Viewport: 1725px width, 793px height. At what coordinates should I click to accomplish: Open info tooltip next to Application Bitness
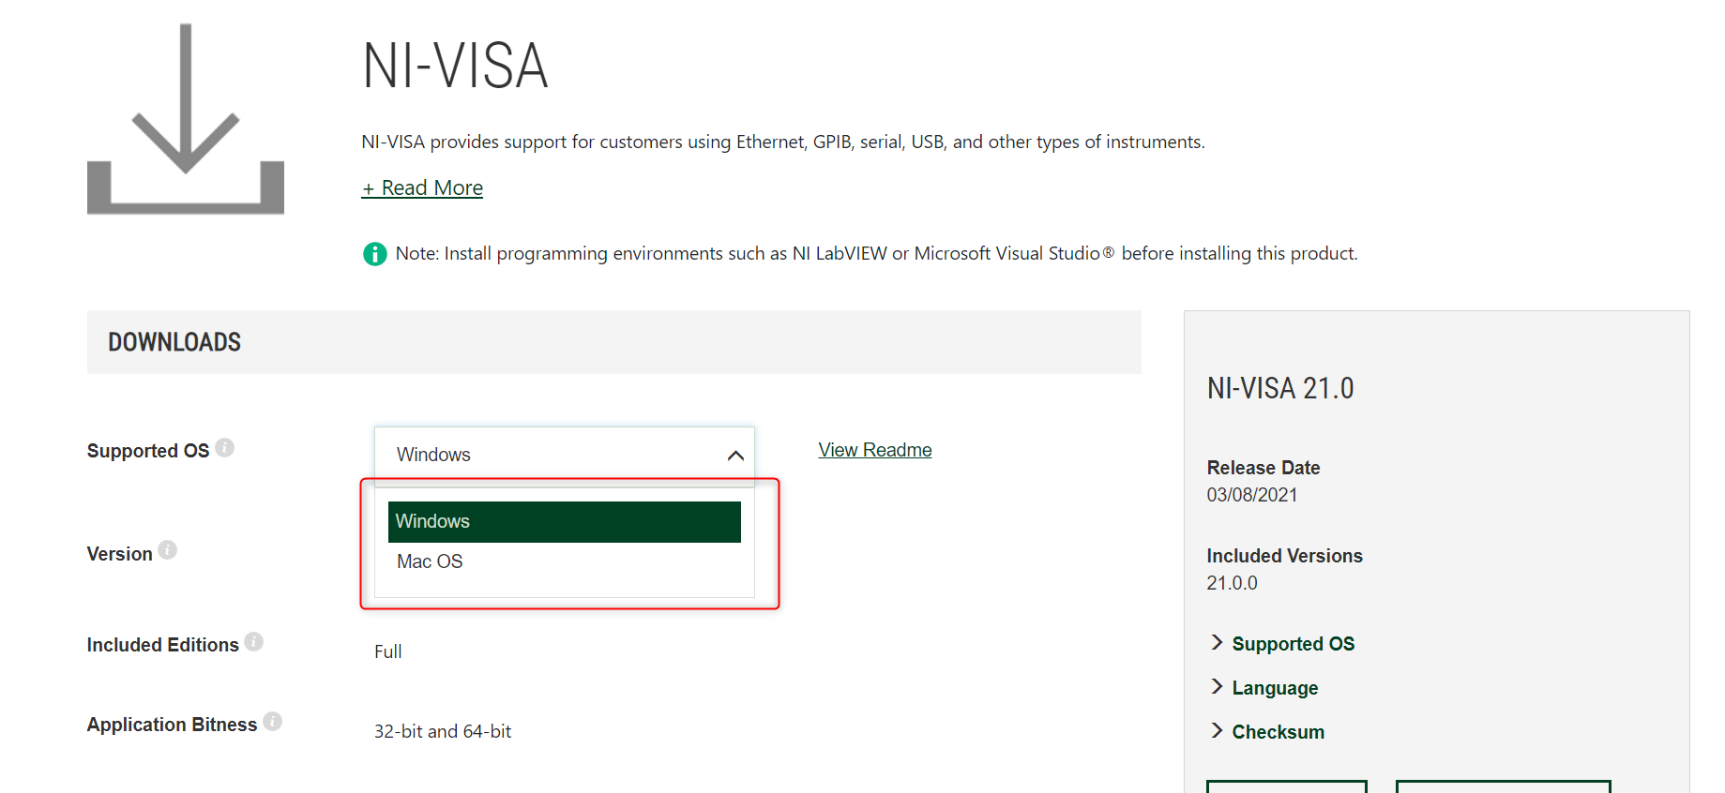(272, 722)
